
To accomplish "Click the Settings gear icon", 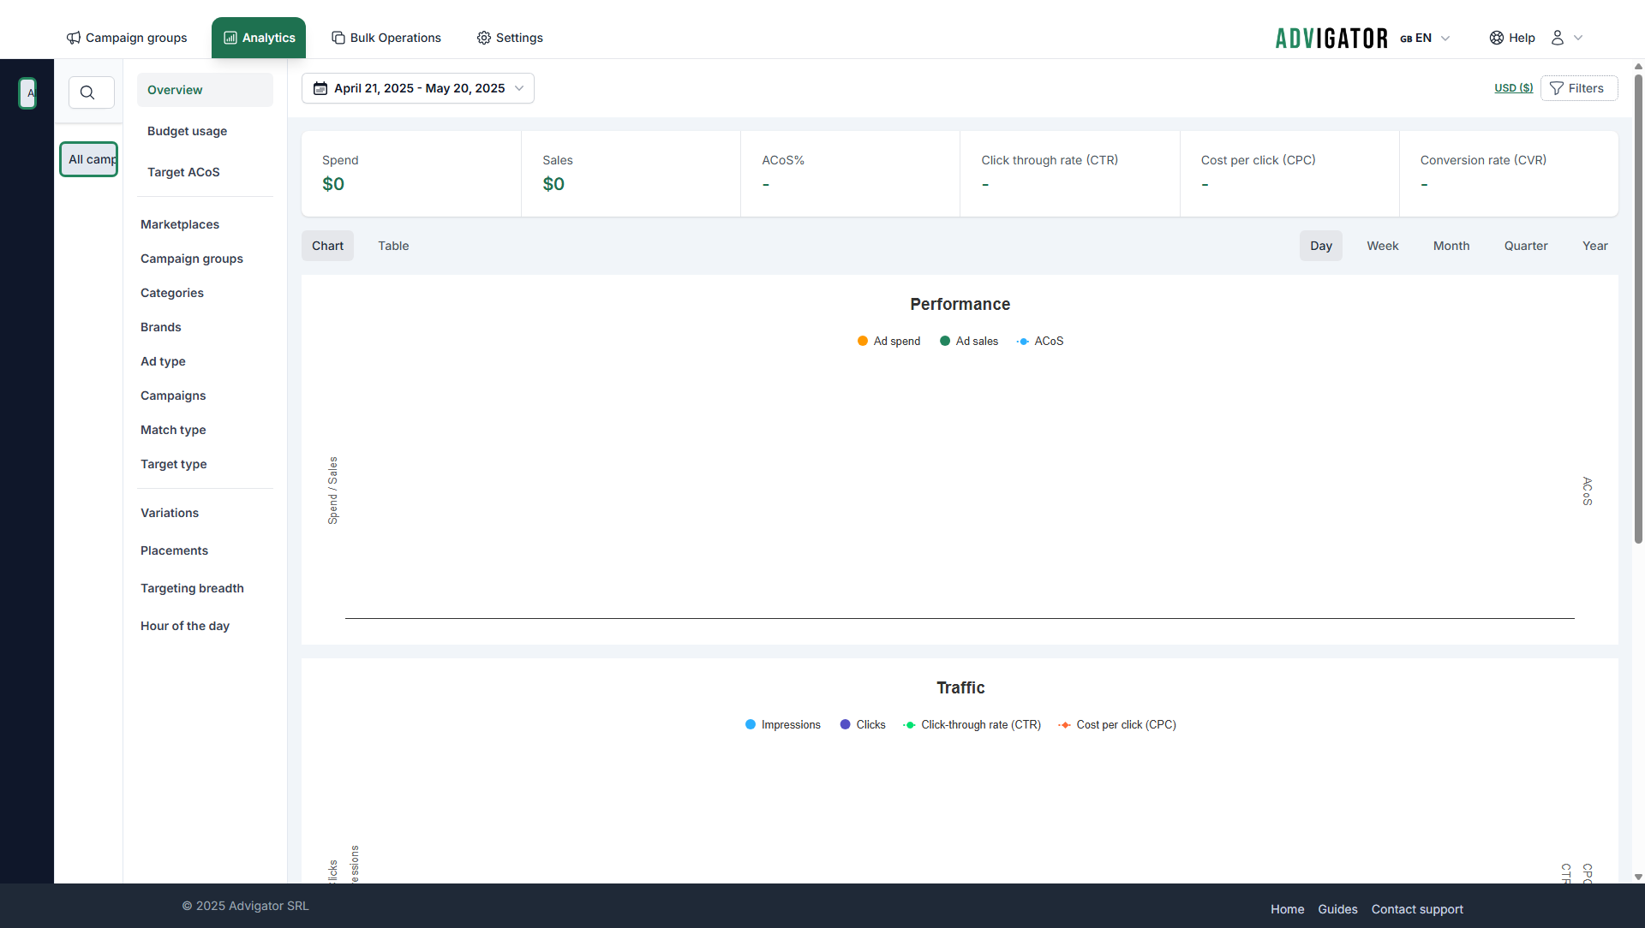I will click(484, 38).
